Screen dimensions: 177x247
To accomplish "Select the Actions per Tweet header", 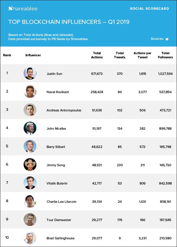I will tap(142, 55).
